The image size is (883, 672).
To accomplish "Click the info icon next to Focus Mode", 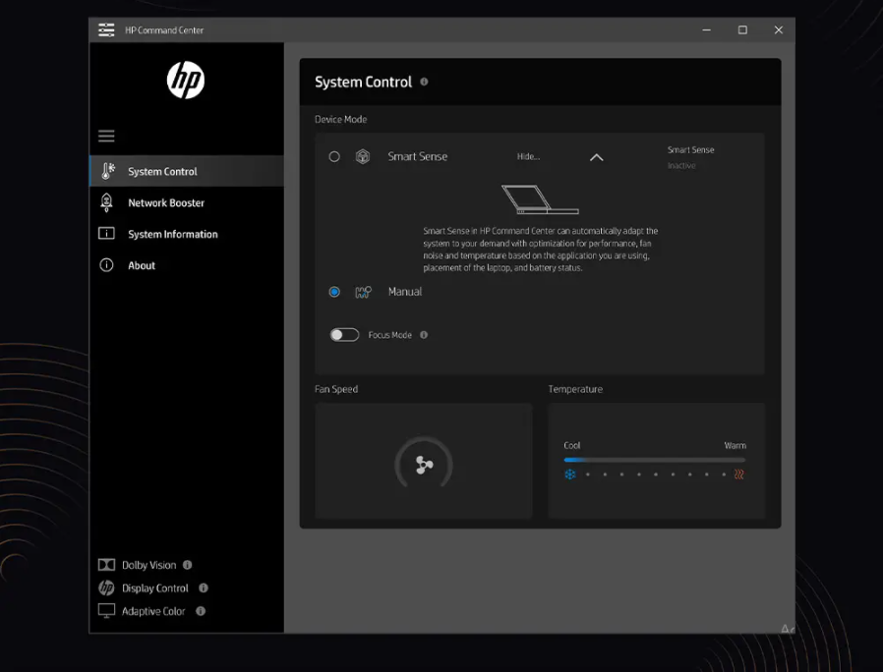I will (x=424, y=335).
